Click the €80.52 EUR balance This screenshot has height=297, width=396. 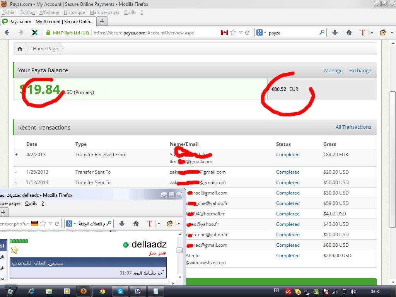coord(285,89)
